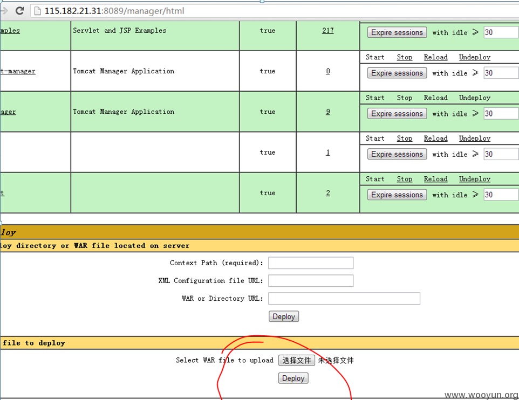Screen dimensions: 519x400
Task: Edit idle minutes in the 1-session row
Action: pyautogui.click(x=501, y=154)
